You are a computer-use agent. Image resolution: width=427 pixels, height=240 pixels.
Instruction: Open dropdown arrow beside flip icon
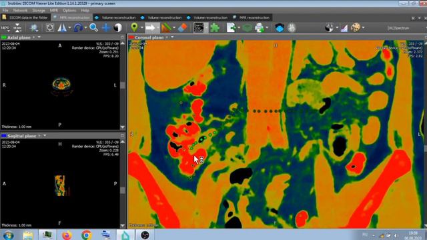[x=69, y=28]
